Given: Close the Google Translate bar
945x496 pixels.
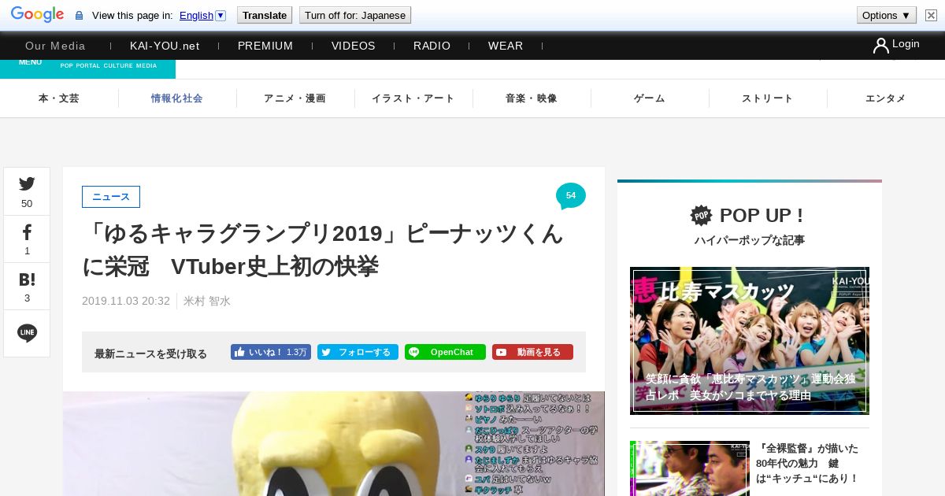Looking at the screenshot, I should coord(931,15).
